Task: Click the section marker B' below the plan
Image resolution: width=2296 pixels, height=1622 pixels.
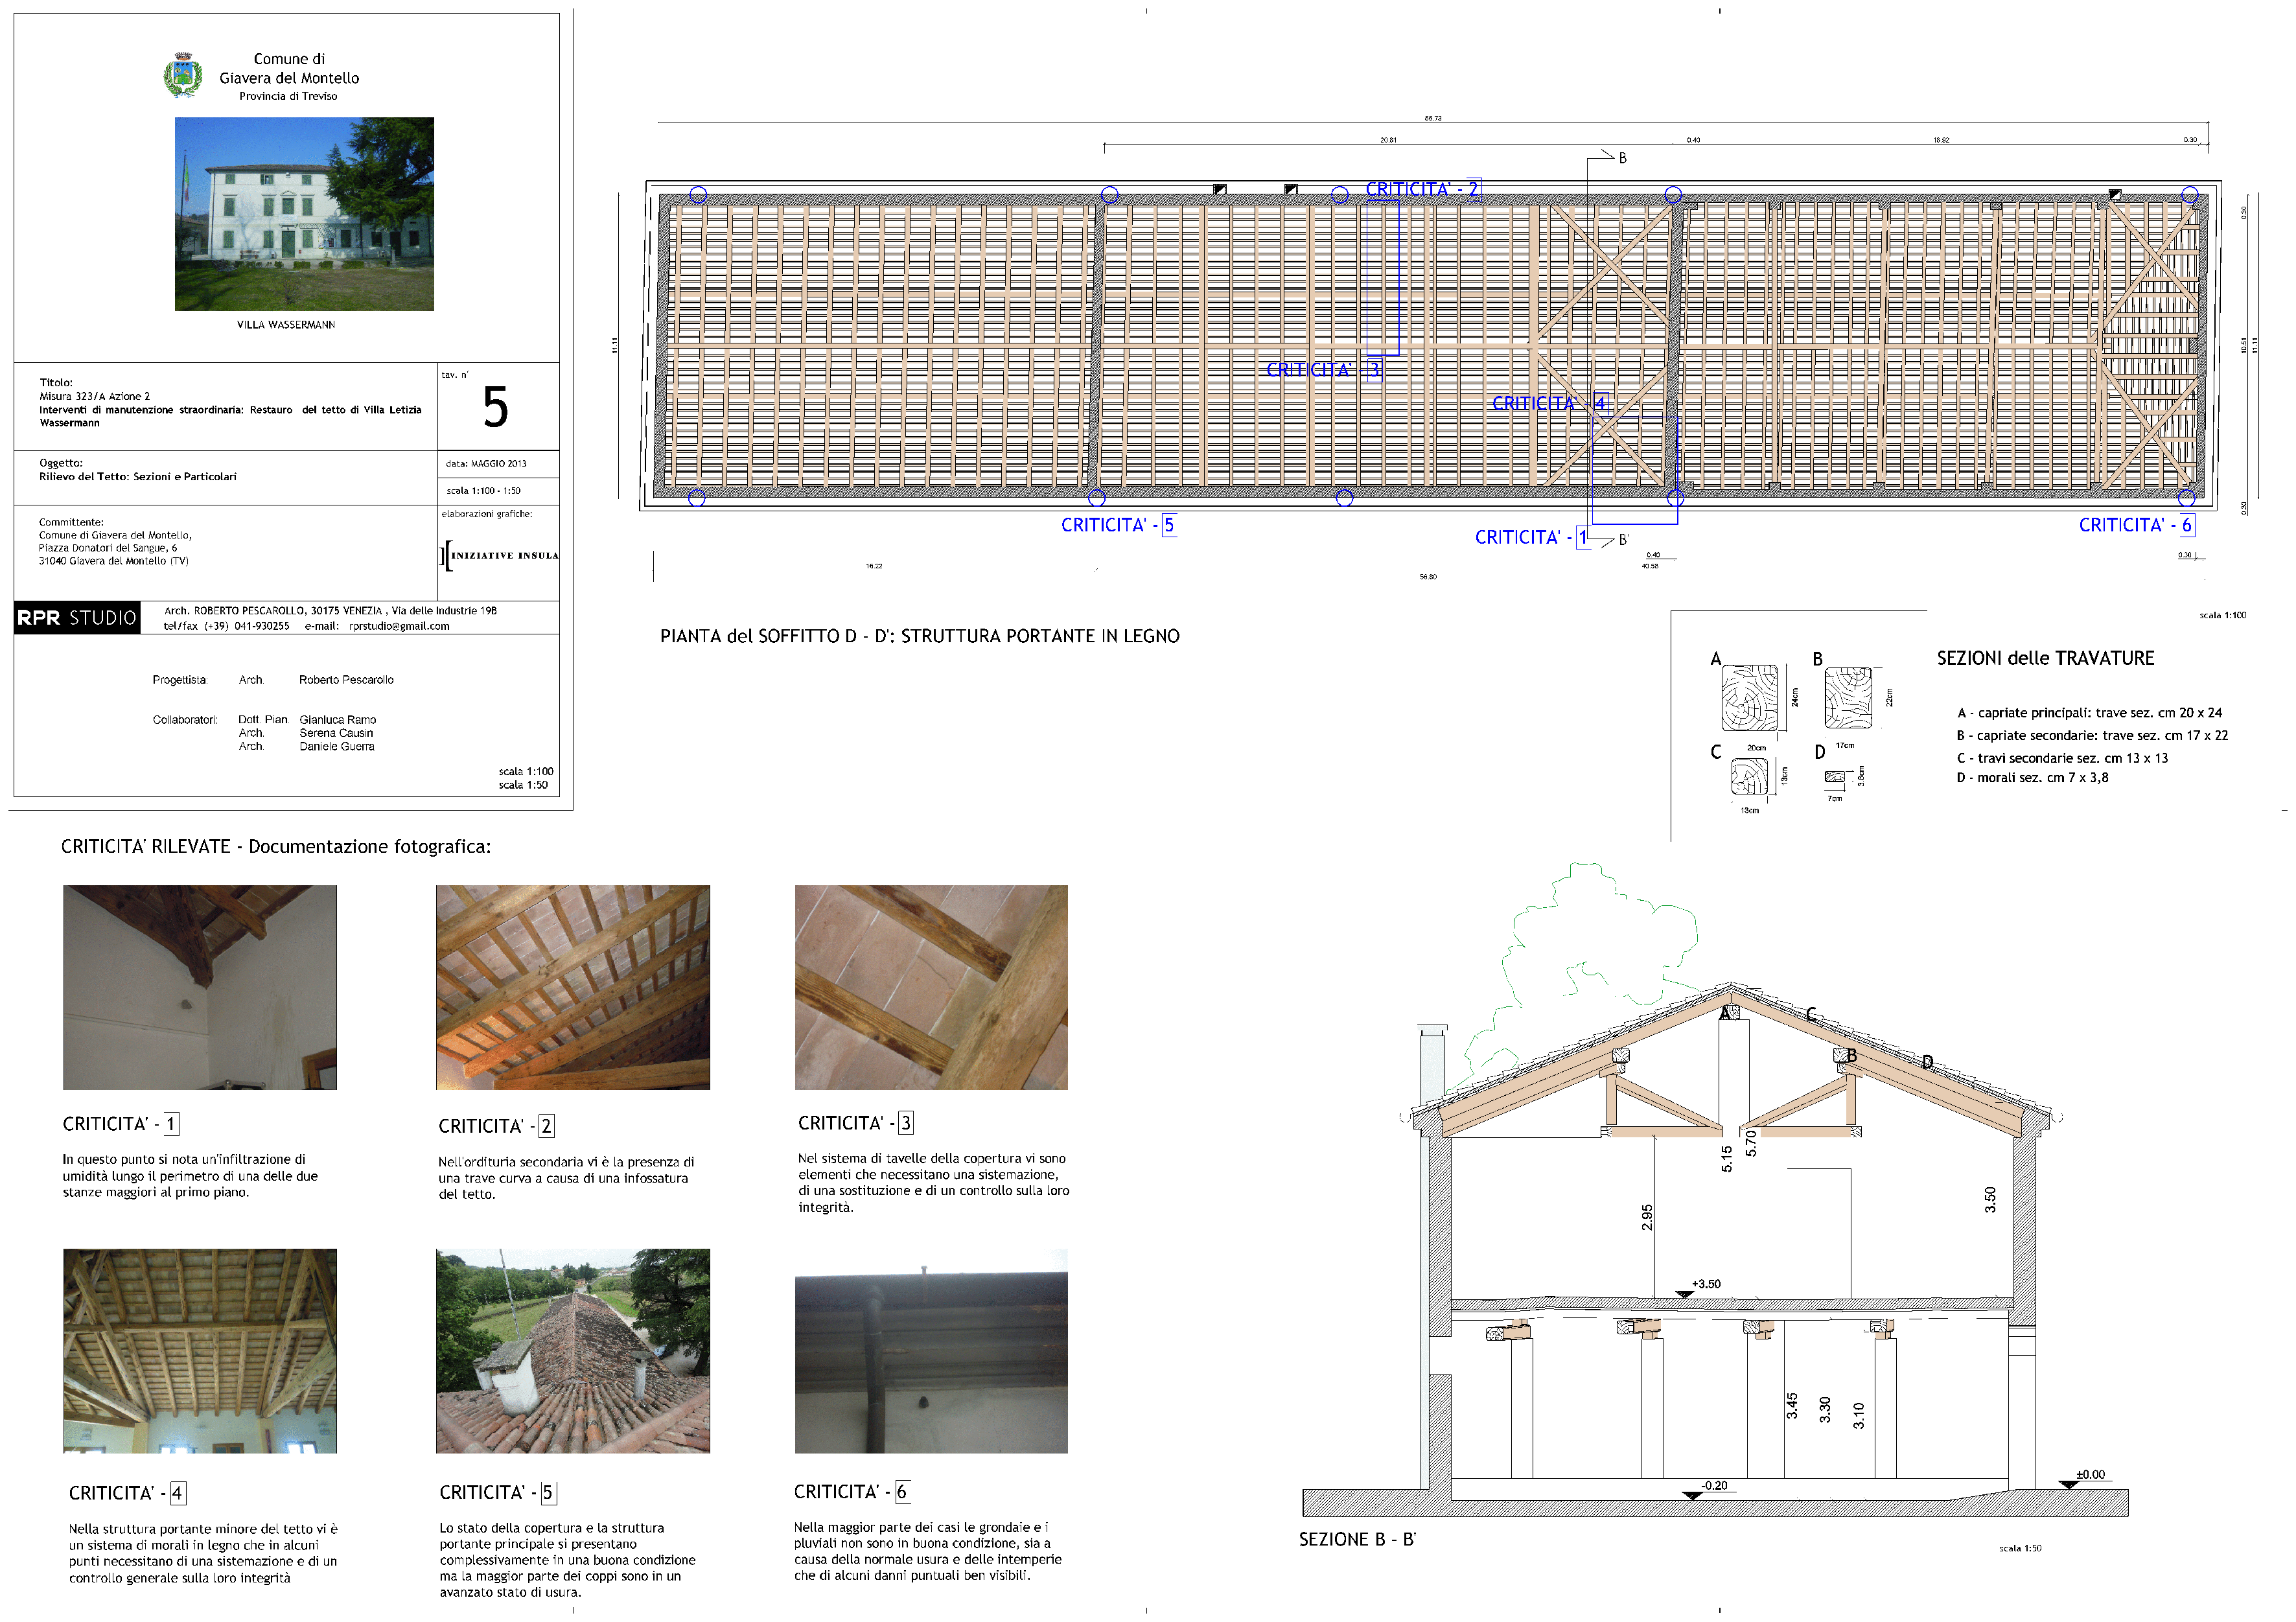Action: tap(1624, 540)
